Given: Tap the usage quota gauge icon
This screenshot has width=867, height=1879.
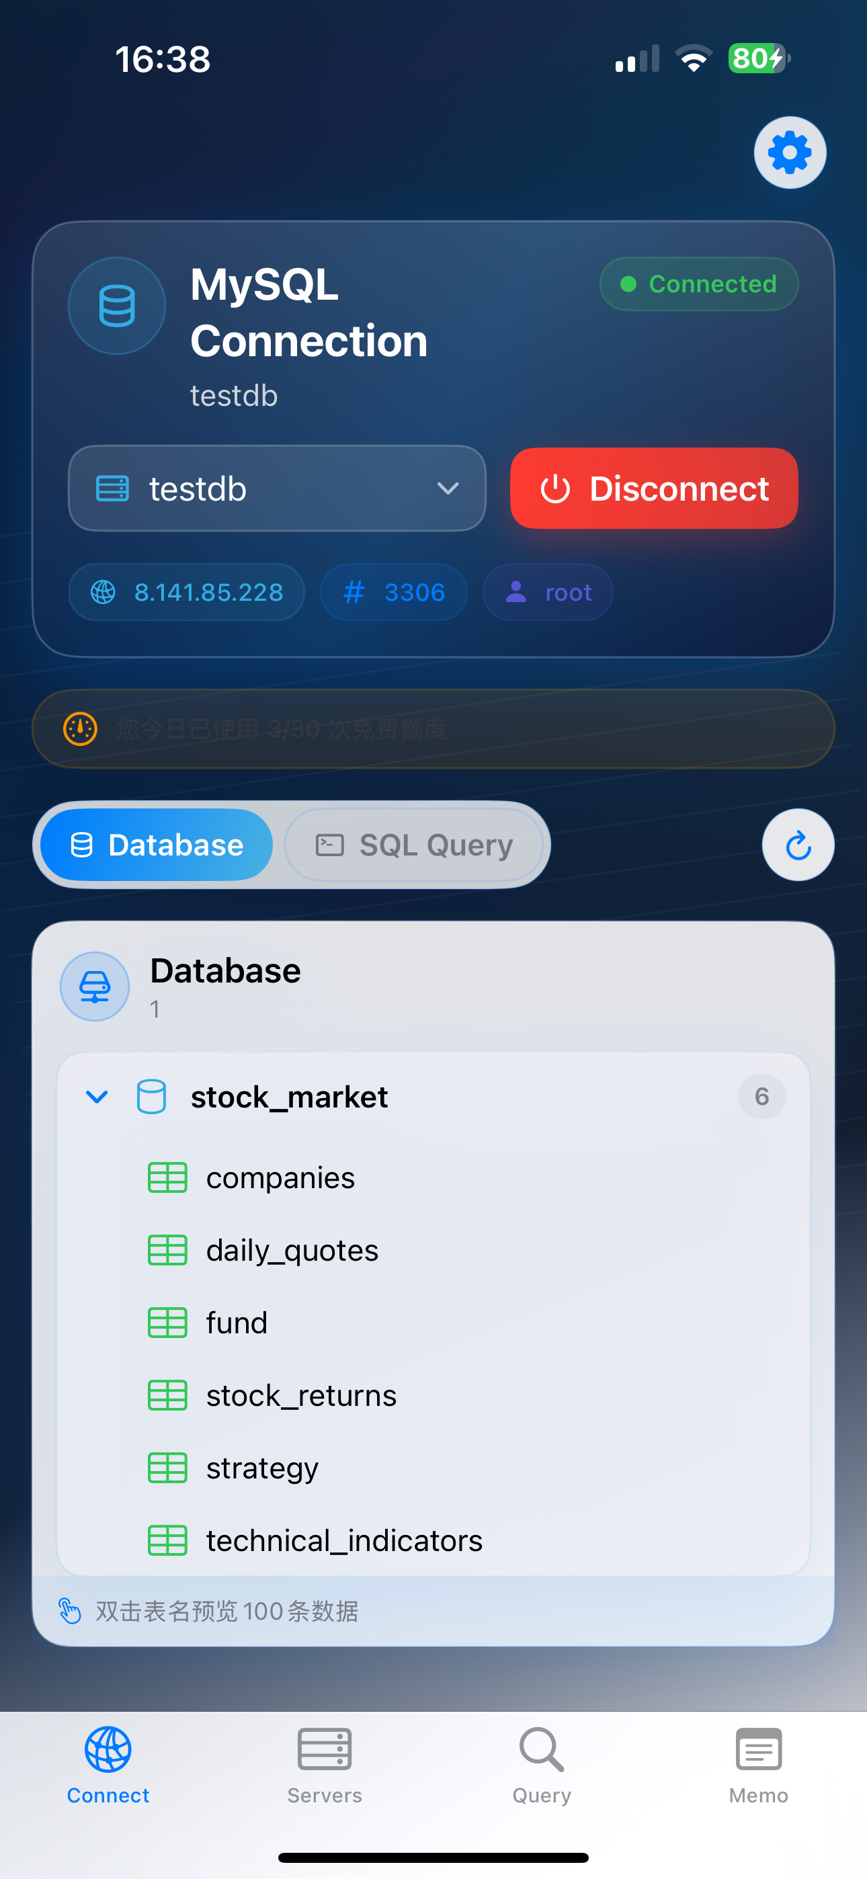Looking at the screenshot, I should coord(80,728).
